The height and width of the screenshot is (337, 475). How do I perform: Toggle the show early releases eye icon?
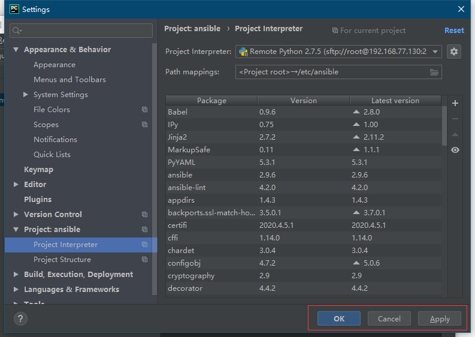click(455, 150)
